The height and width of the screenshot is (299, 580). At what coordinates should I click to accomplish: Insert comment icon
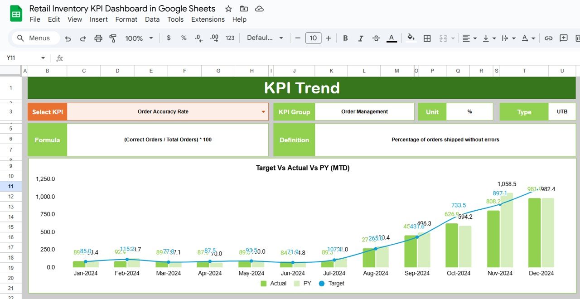click(564, 38)
